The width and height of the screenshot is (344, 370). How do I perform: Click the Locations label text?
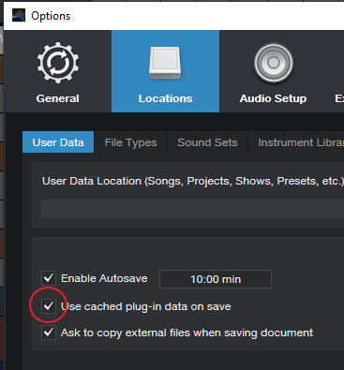(165, 98)
